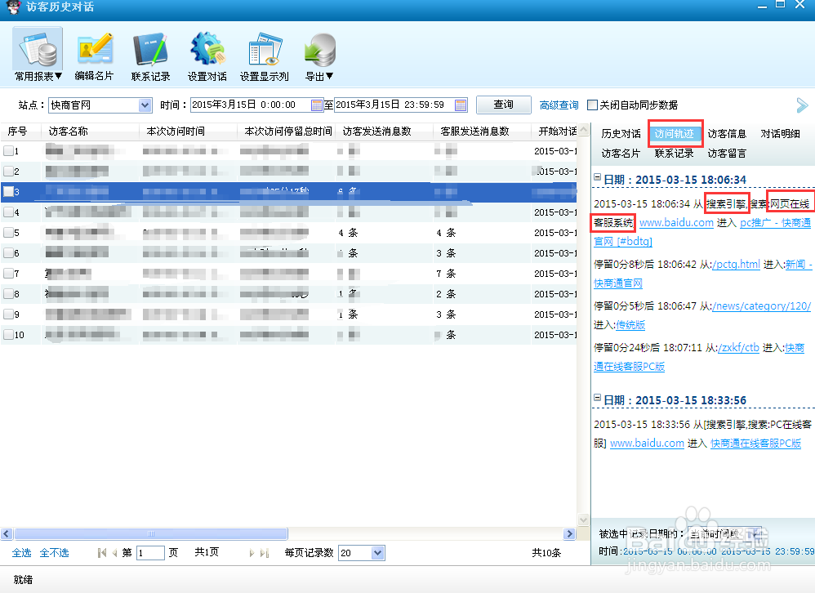Select the 访问轨迹 tab
The width and height of the screenshot is (815, 593).
pos(675,134)
